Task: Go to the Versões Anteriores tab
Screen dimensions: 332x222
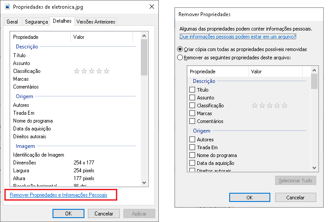Action: (x=96, y=21)
